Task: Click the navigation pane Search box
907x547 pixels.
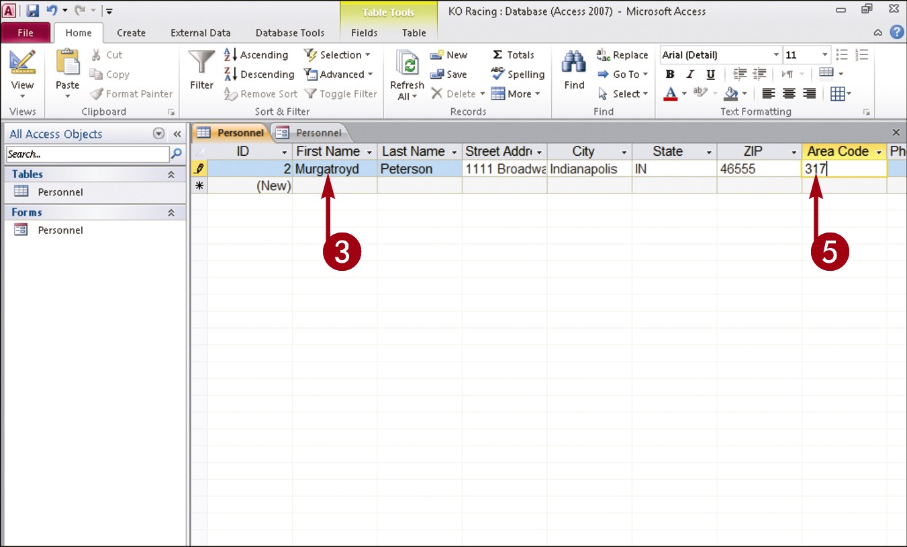Action: pos(87,154)
